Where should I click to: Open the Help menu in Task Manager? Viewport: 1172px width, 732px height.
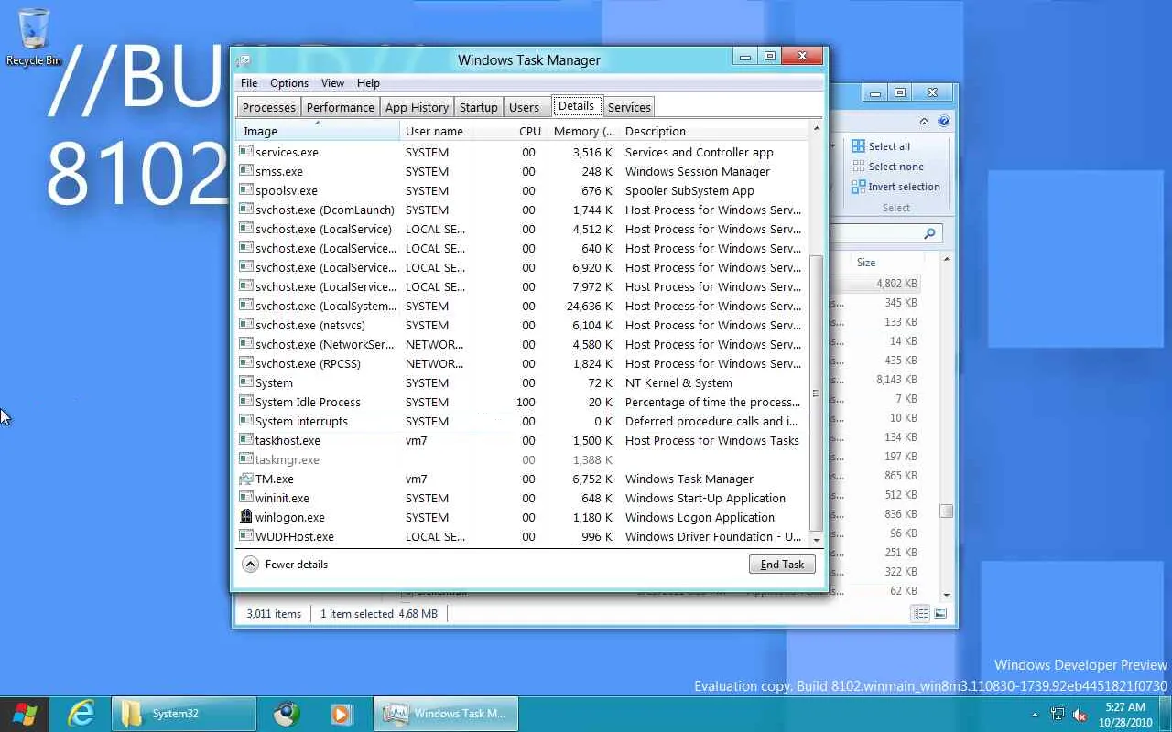[x=368, y=83]
